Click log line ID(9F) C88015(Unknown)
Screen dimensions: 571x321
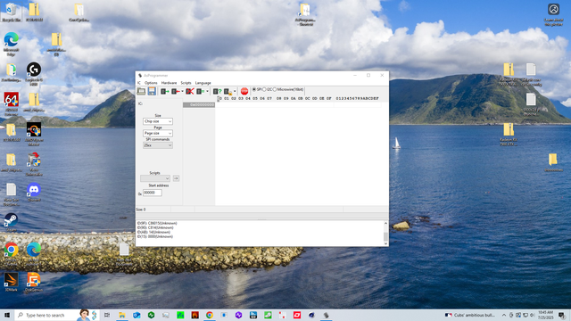157,223
